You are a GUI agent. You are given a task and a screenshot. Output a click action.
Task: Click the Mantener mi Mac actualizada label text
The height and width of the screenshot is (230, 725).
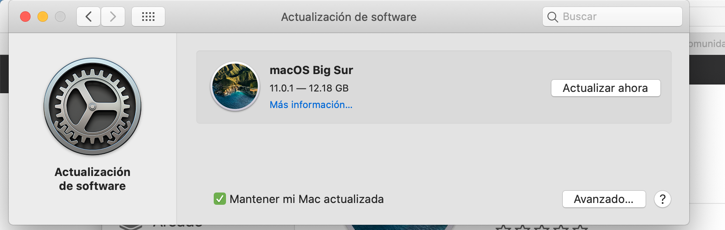(x=307, y=200)
